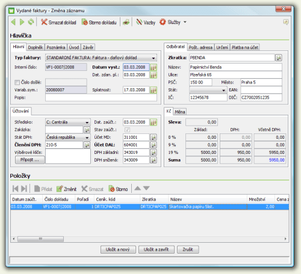This screenshot has width=301, height=274.
Task: Click the horizontal scrollbar of items table
Action: [x=149, y=239]
